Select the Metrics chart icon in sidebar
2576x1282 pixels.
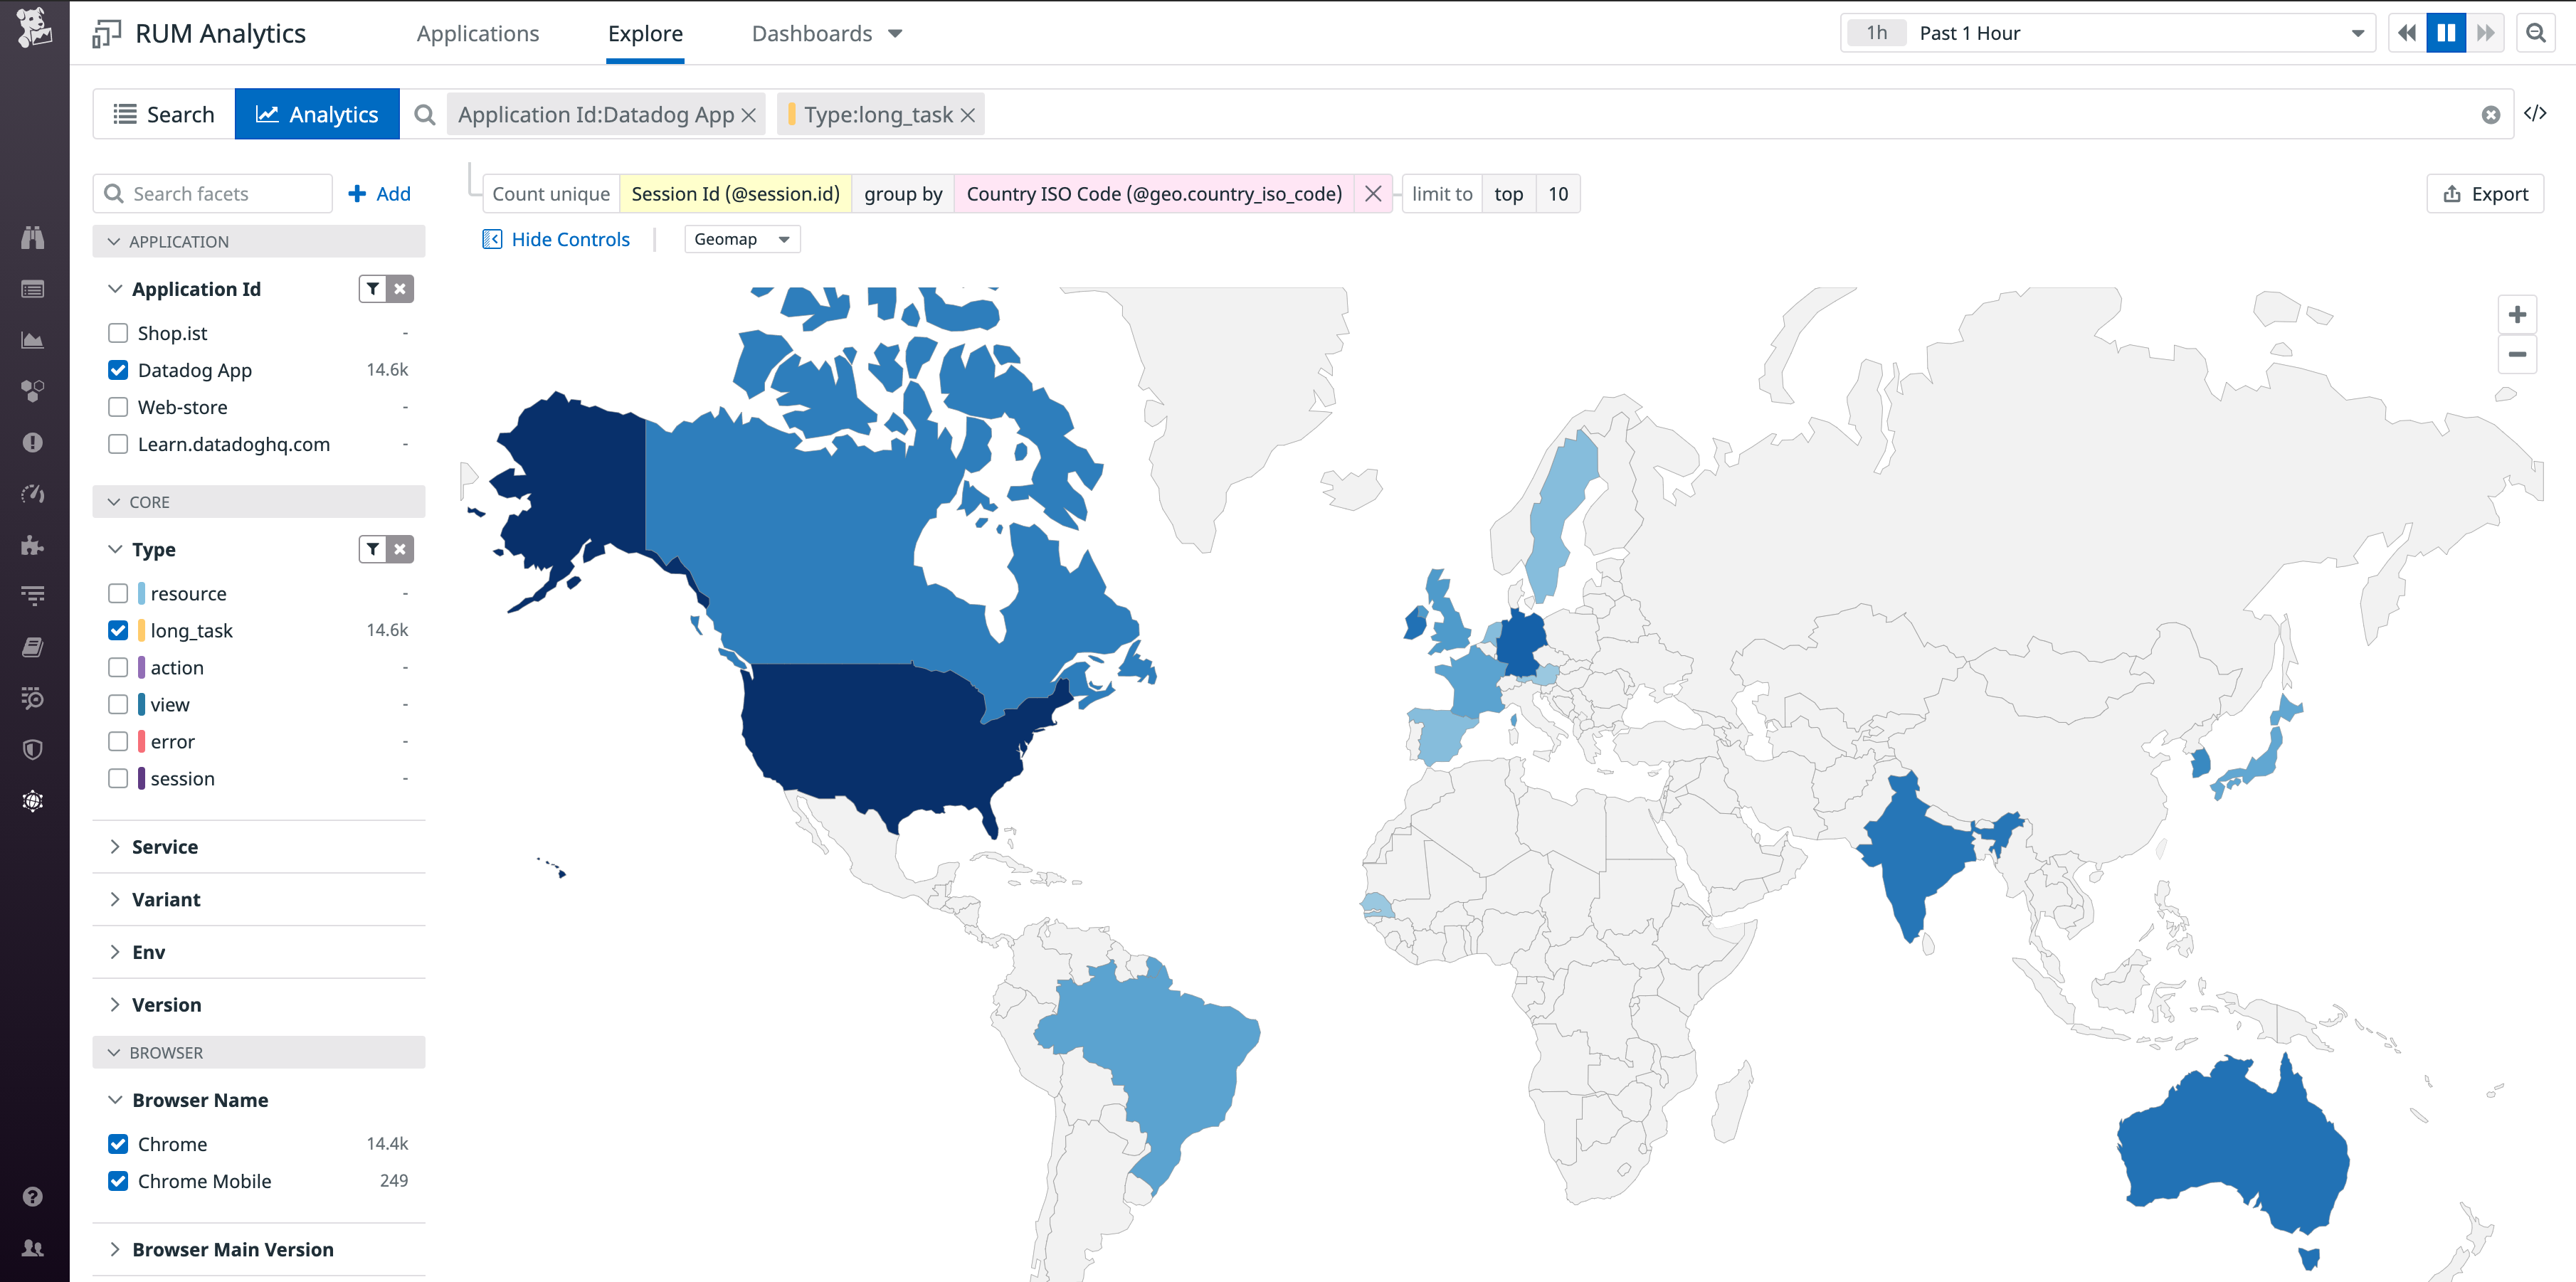pos(33,340)
